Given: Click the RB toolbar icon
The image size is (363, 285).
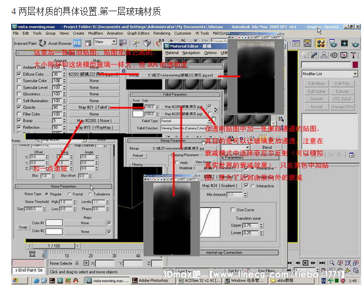Looking at the screenshot, I should coord(77,43).
